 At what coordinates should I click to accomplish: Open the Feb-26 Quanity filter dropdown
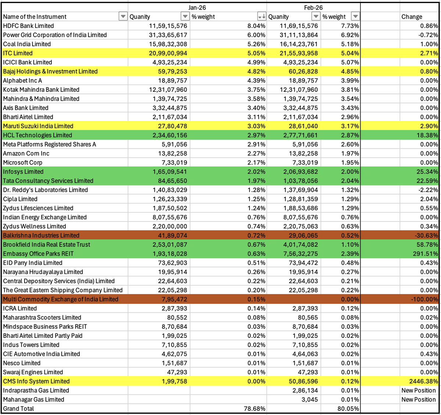click(316, 17)
